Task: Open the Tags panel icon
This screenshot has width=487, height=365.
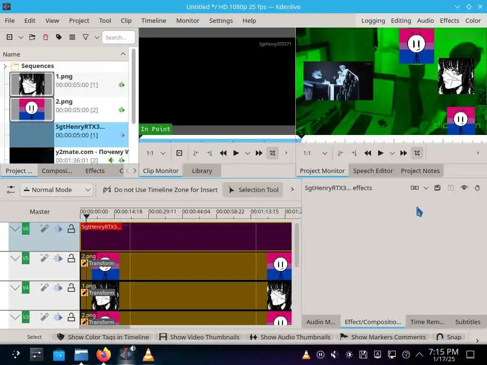Action: click(58, 37)
